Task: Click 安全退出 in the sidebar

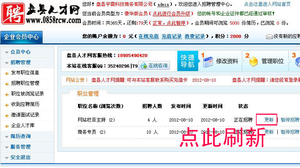Action: tap(20, 157)
